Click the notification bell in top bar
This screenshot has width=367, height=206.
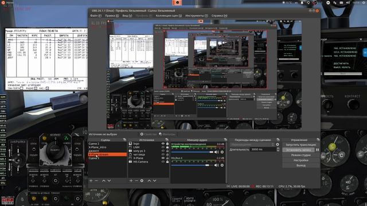[x=302, y=2]
